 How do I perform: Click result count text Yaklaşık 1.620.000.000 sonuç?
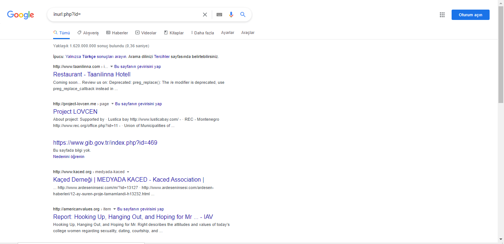[101, 46]
